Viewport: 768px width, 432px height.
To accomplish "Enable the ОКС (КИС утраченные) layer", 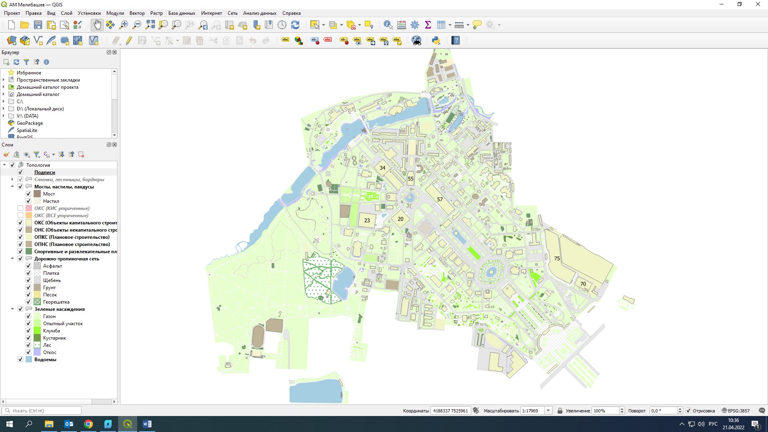I will [20, 208].
